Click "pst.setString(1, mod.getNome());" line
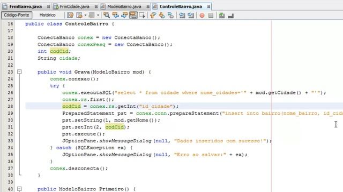The height and width of the screenshot is (192, 343). tap(111, 120)
